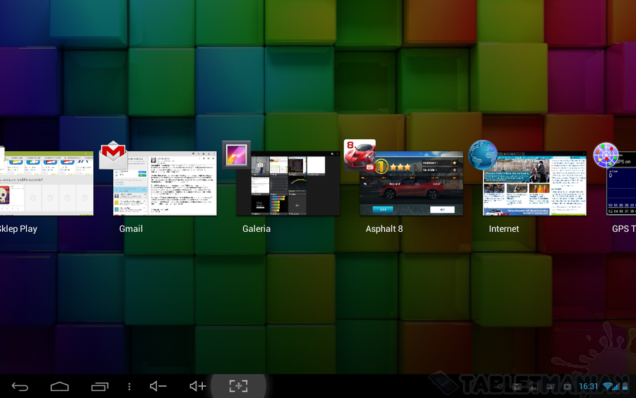Tap the Galeria app icon
Viewport: 636px width, 398px height.
coord(236,155)
